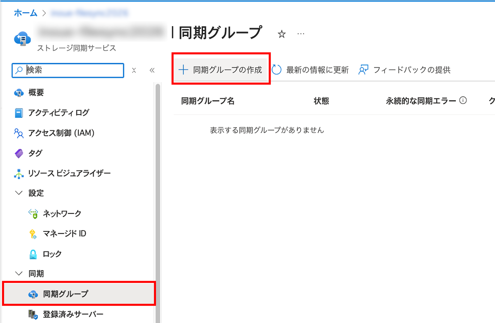Click the 同期 section label
The width and height of the screenshot is (495, 323).
(36, 274)
